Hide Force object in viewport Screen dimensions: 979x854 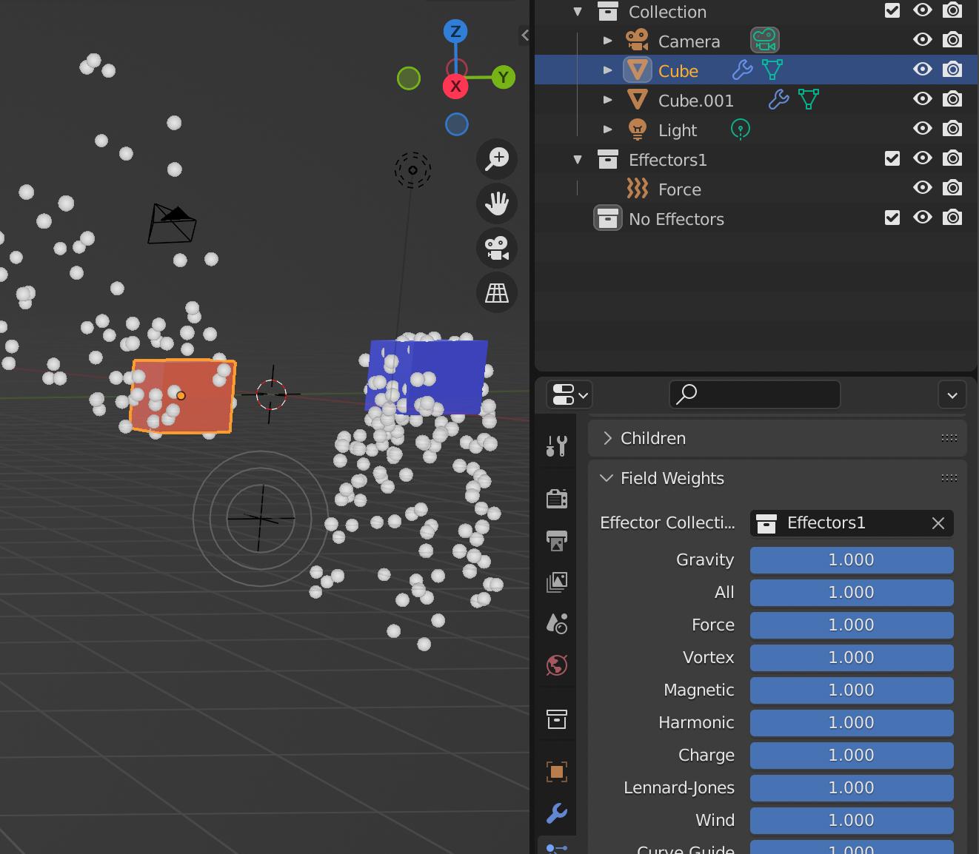click(923, 188)
